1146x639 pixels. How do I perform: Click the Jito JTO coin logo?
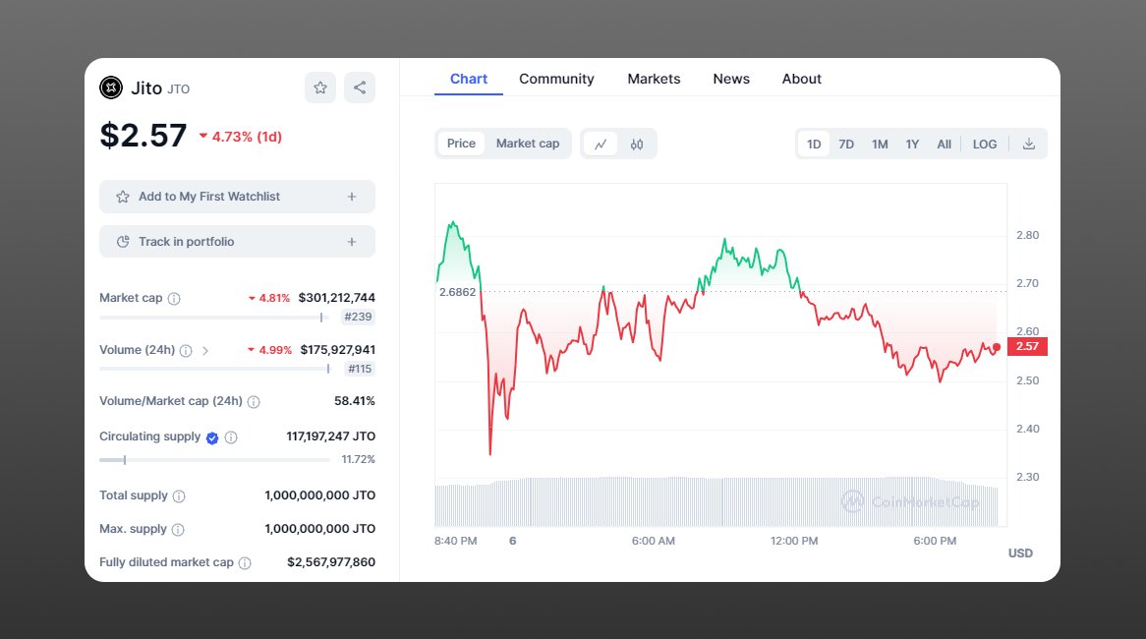(110, 87)
